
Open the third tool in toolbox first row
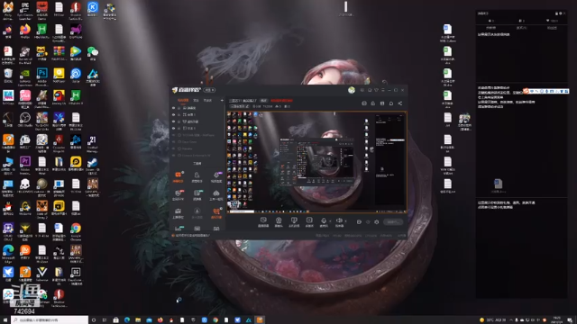pyautogui.click(x=216, y=176)
